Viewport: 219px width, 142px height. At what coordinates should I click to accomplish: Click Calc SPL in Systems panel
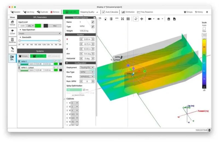tap(38, 56)
